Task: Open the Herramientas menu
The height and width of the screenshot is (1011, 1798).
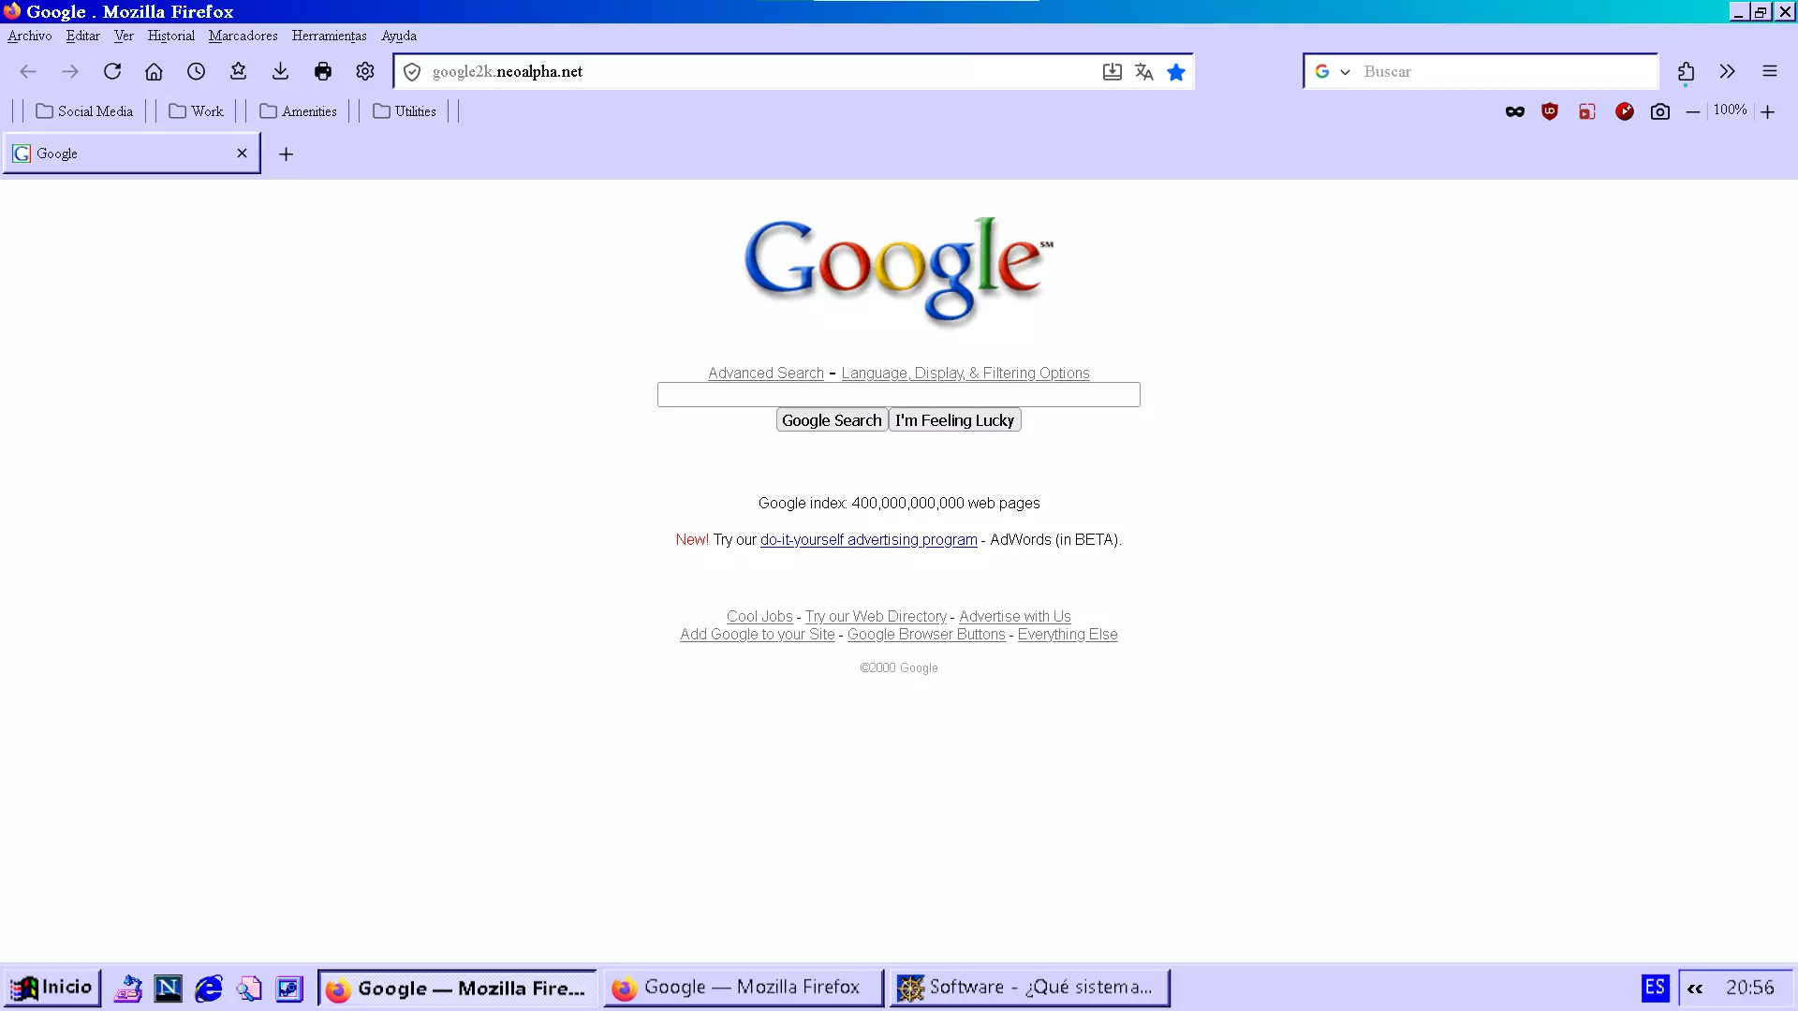Action: point(329,36)
